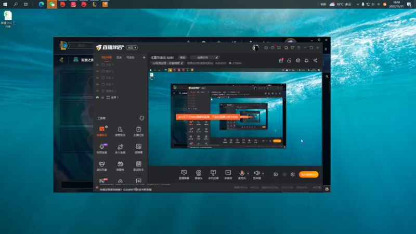Viewport: 416px width, 234px height.
Task: Open the League of Legends taskbar icon
Action: (x=95, y=4)
